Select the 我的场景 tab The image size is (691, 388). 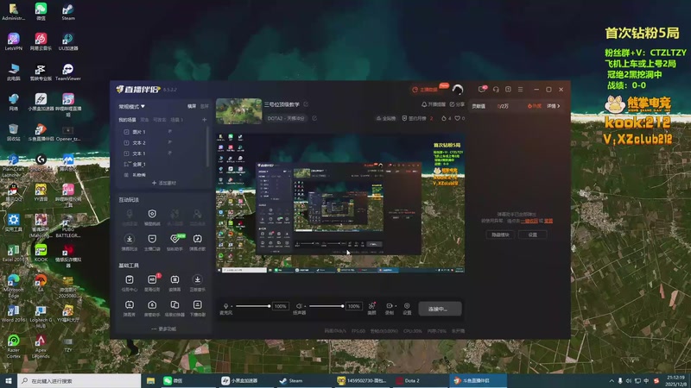[127, 120]
